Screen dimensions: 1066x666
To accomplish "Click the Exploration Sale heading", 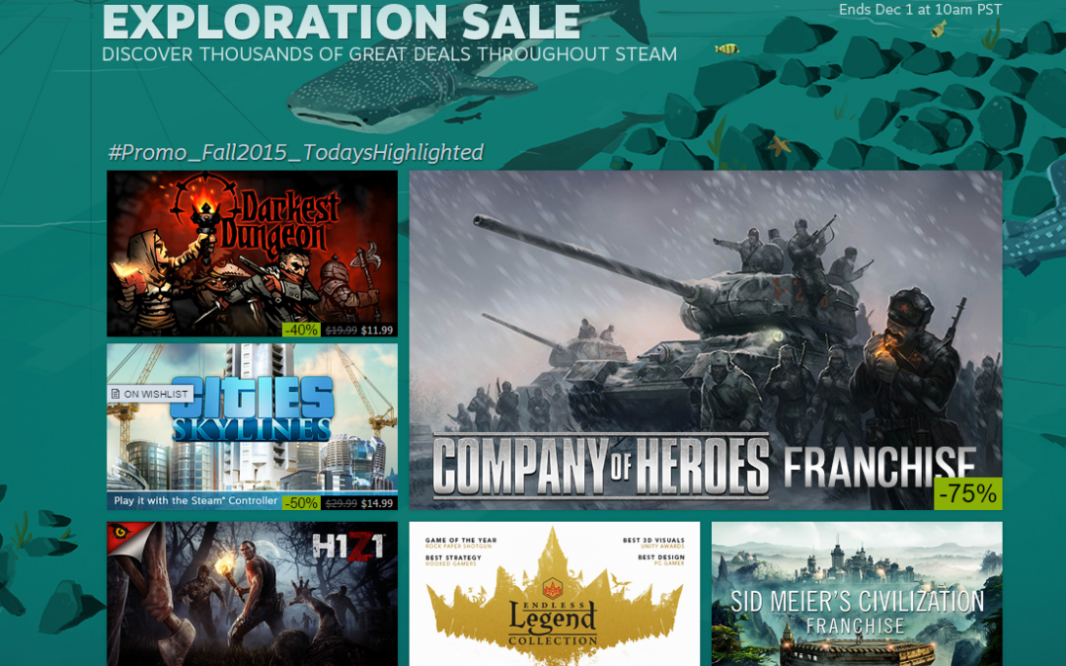I will tap(342, 22).
